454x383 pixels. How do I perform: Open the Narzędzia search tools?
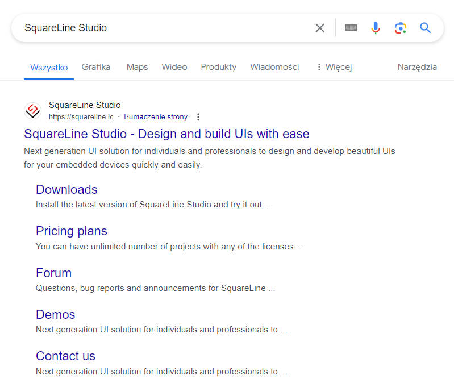417,67
